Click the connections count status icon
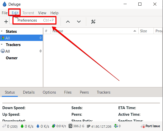The image size is (163, 131). coord(4,126)
